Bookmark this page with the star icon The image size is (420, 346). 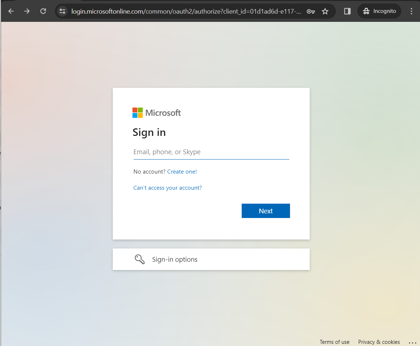(325, 11)
